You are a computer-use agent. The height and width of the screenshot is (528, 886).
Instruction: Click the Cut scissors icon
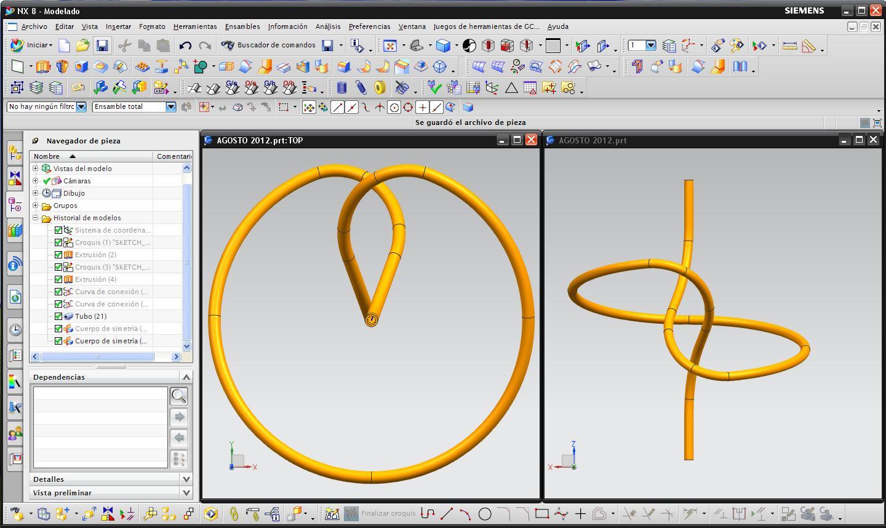coord(124,46)
